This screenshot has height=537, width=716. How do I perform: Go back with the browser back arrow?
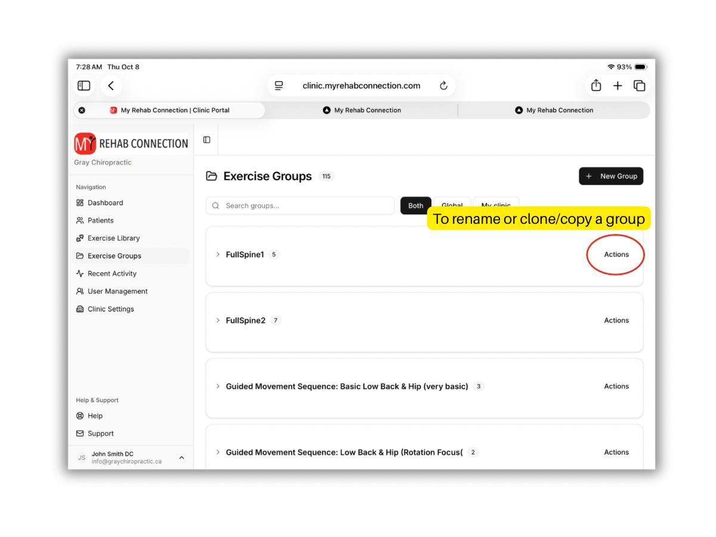click(111, 86)
